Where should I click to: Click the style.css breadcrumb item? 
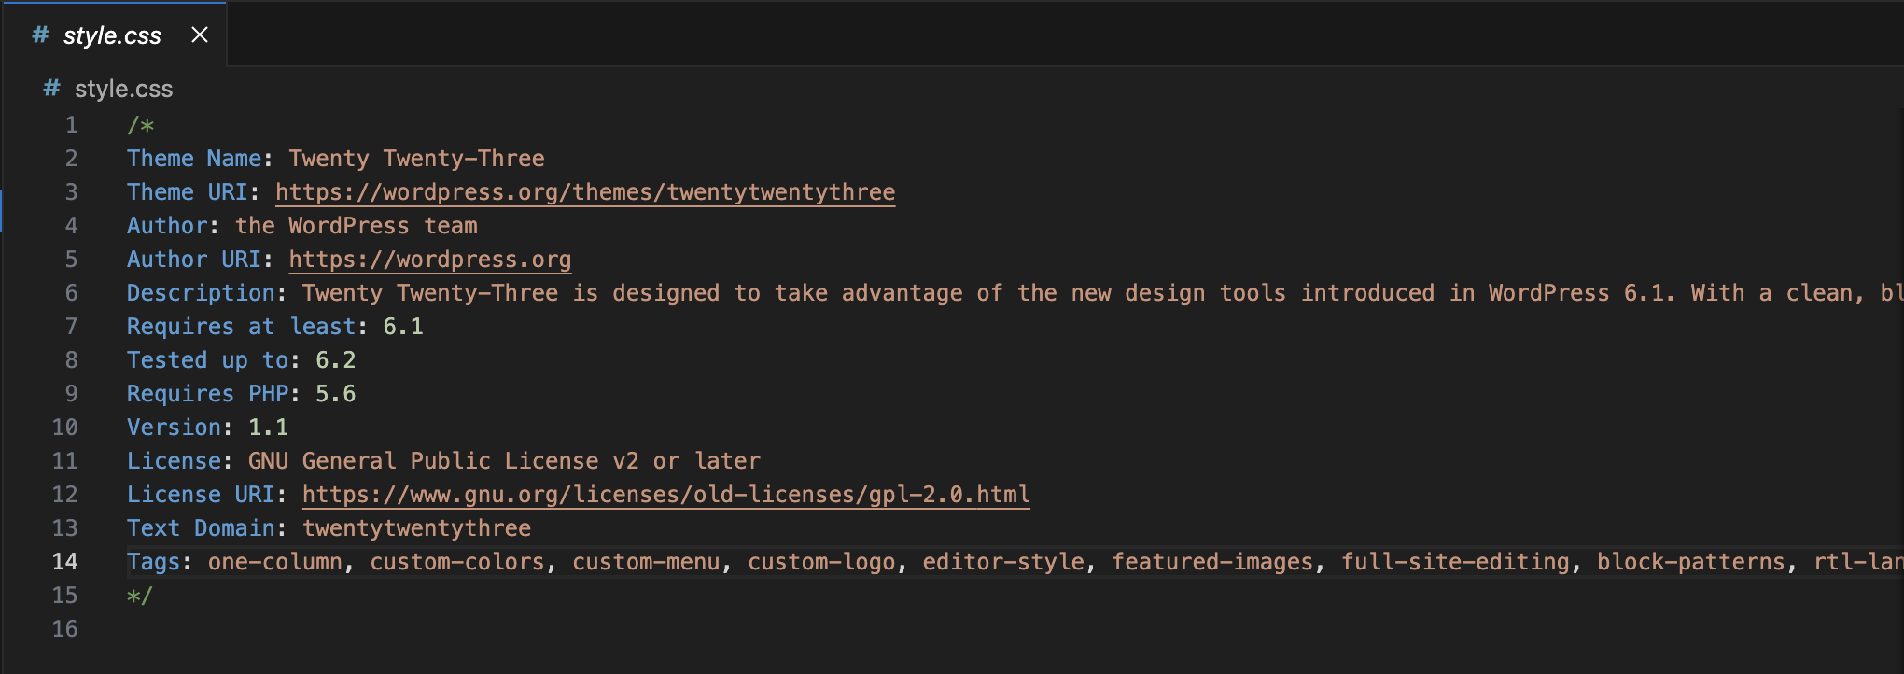click(123, 89)
